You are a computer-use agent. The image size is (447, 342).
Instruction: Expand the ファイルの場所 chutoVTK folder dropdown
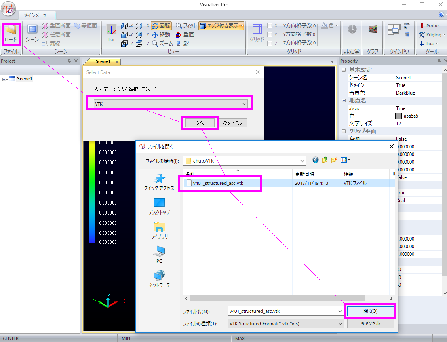pyautogui.click(x=302, y=161)
